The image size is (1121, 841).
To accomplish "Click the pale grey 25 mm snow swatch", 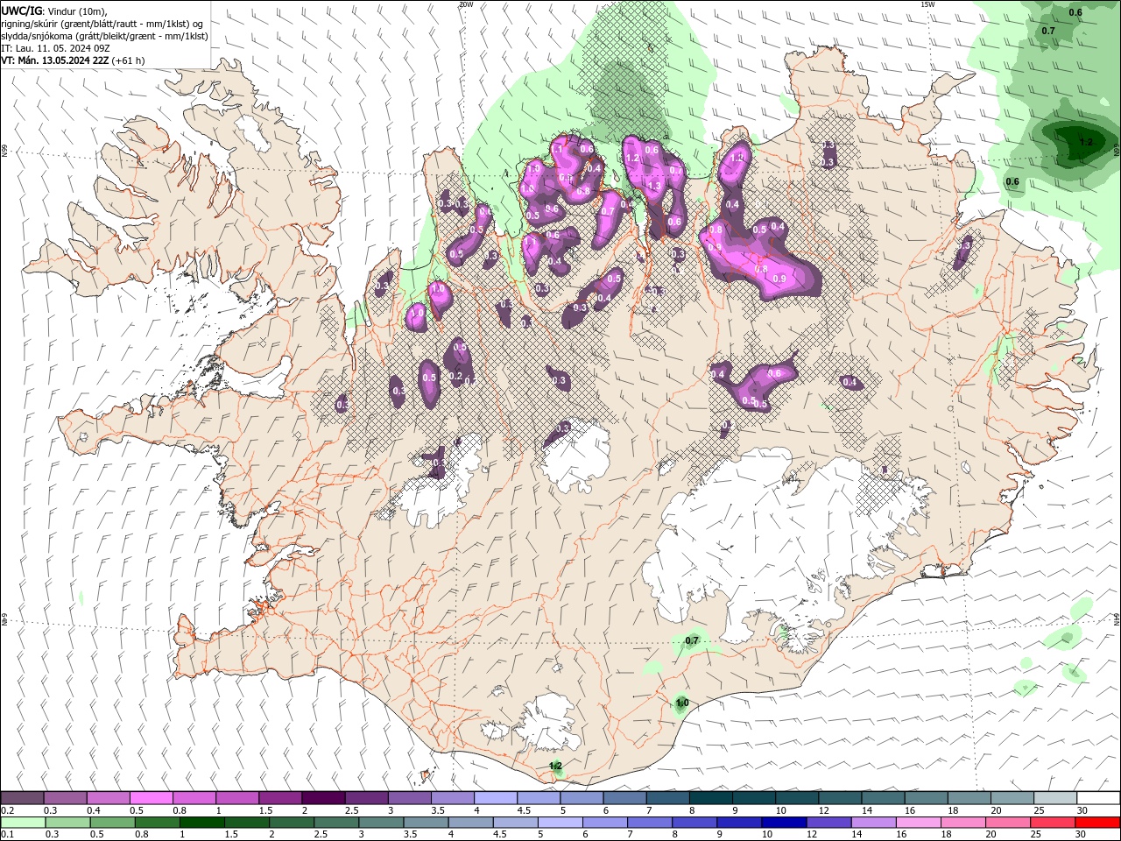I will [x=1055, y=798].
